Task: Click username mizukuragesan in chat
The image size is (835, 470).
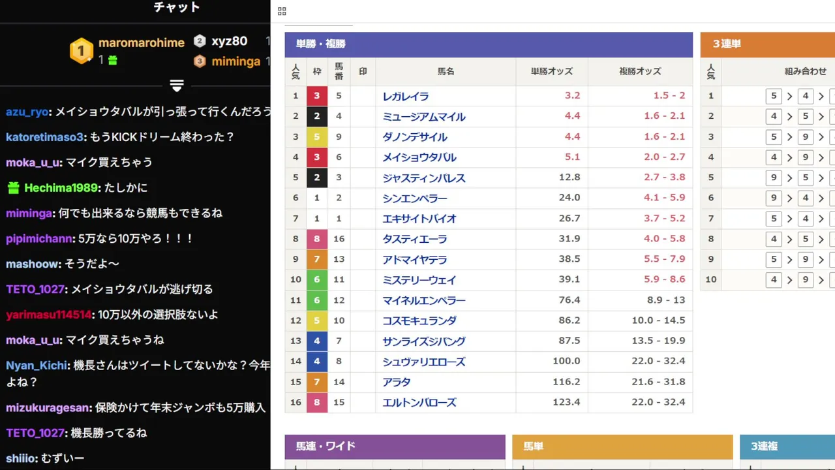Action: [48, 407]
